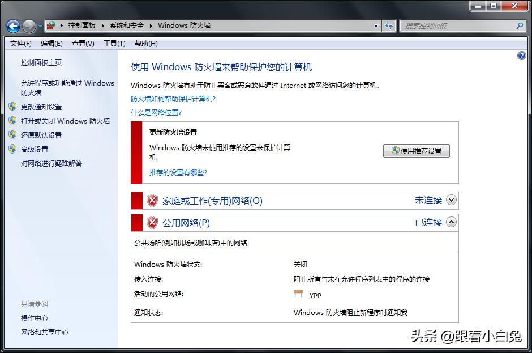This screenshot has height=353, width=532.
Task: Click the red X icon on 家庭或工作网络 row
Action: [x=152, y=200]
